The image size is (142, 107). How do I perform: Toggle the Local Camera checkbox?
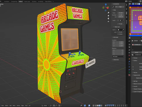pos(118,21)
